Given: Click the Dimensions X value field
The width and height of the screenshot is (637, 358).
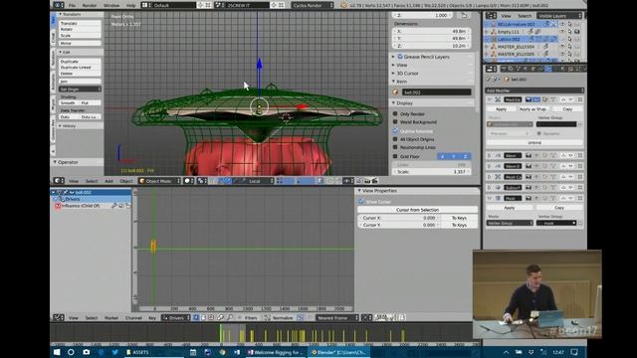Looking at the screenshot, I should pyautogui.click(x=431, y=31).
